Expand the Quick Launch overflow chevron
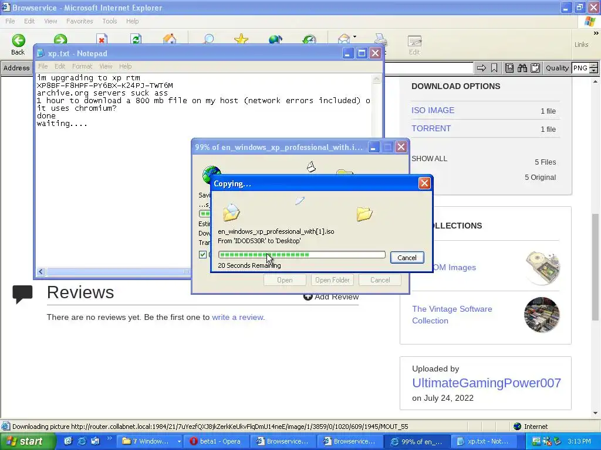601x450 pixels. click(x=109, y=438)
